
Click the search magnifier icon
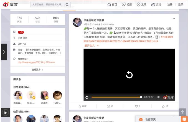tap(67, 5)
